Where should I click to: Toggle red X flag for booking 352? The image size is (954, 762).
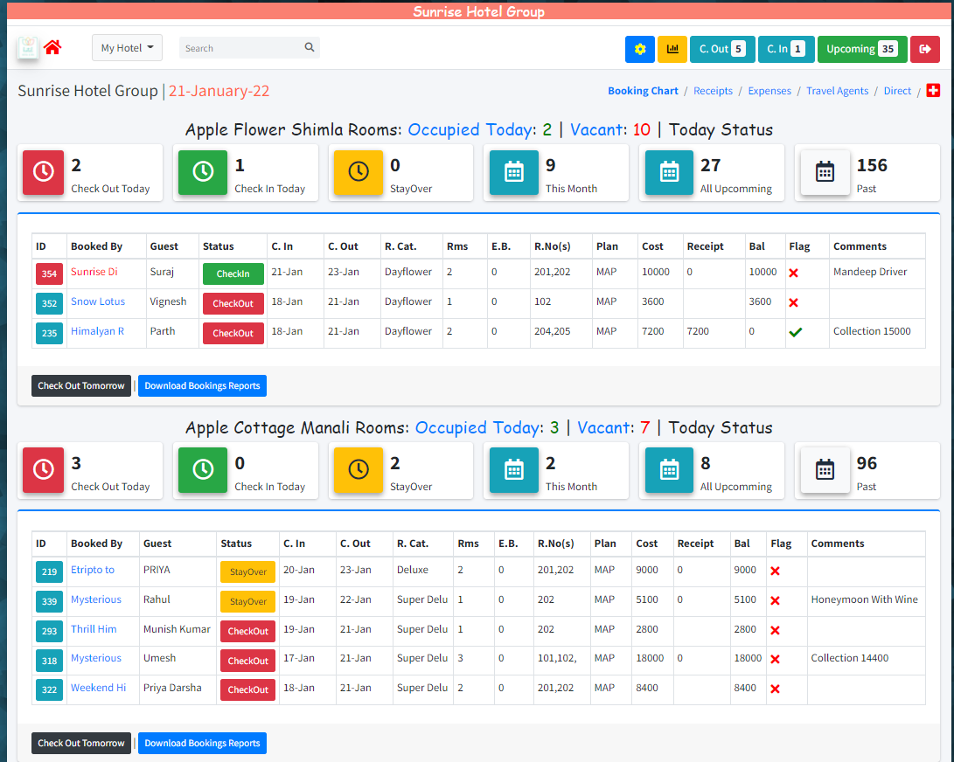[x=793, y=303]
